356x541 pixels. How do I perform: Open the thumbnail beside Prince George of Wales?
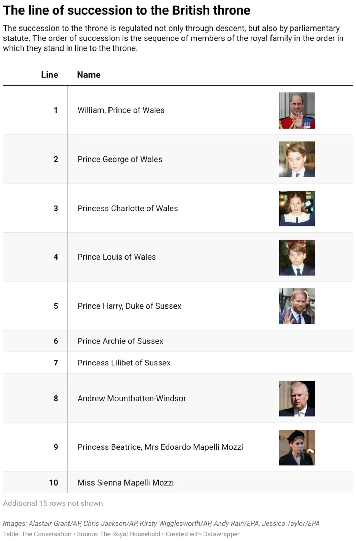(297, 159)
